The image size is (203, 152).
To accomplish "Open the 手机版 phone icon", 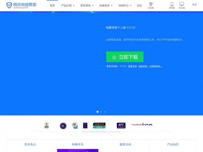I will point(172,4).
